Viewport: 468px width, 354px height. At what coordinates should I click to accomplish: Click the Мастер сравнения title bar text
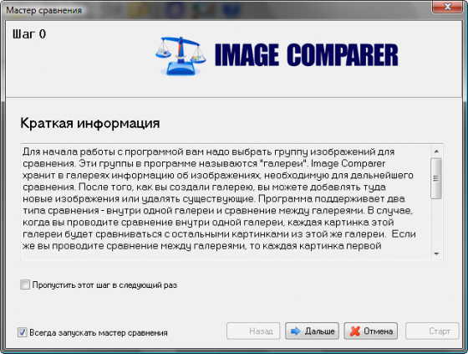(43, 11)
